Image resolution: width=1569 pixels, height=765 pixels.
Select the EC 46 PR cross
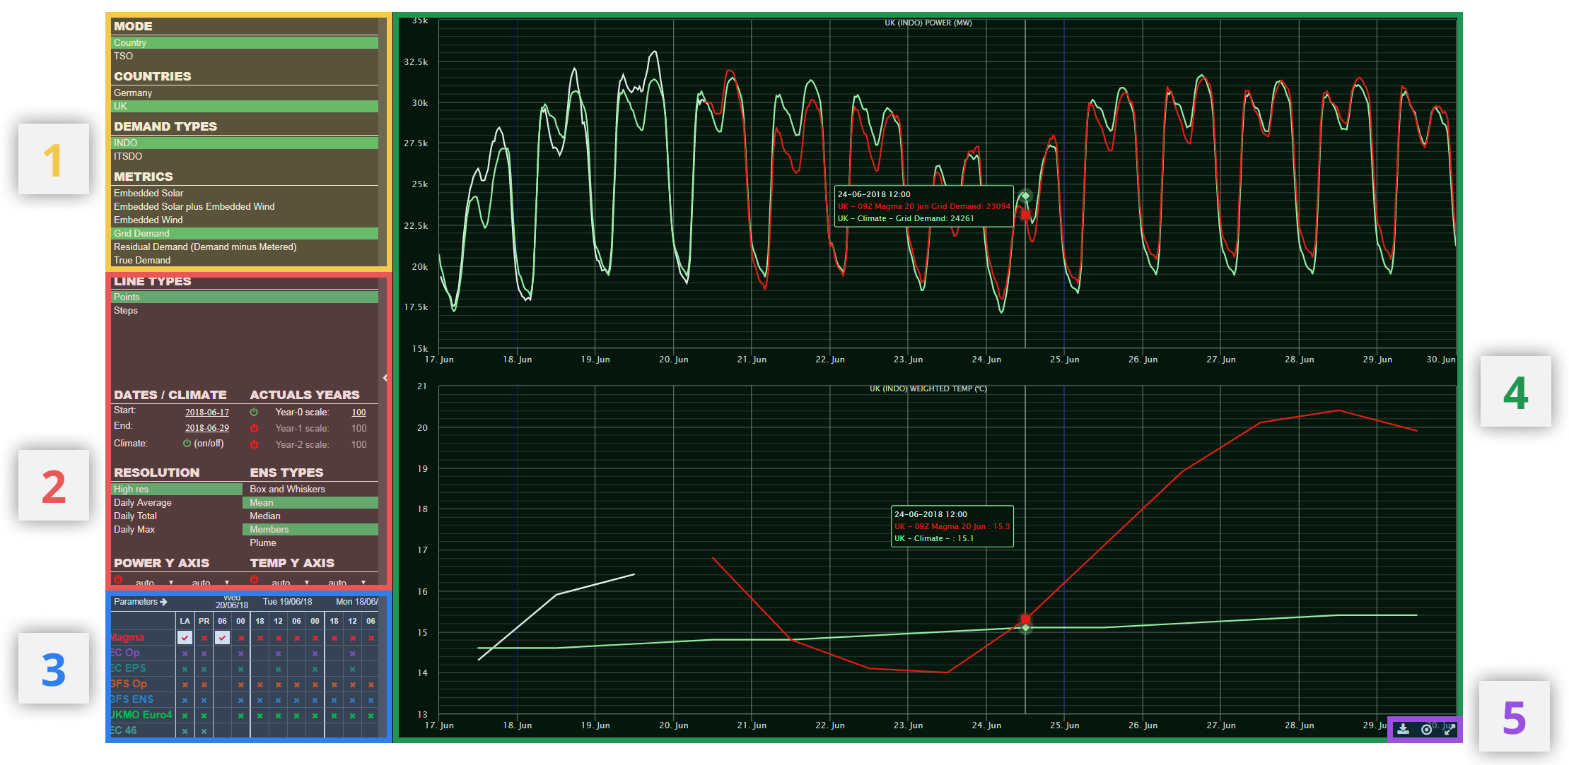coord(204,731)
